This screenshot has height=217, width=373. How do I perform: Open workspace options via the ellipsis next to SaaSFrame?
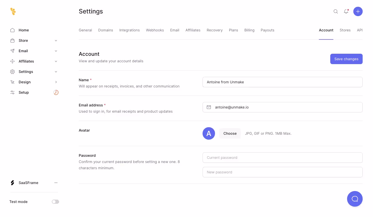point(56,183)
